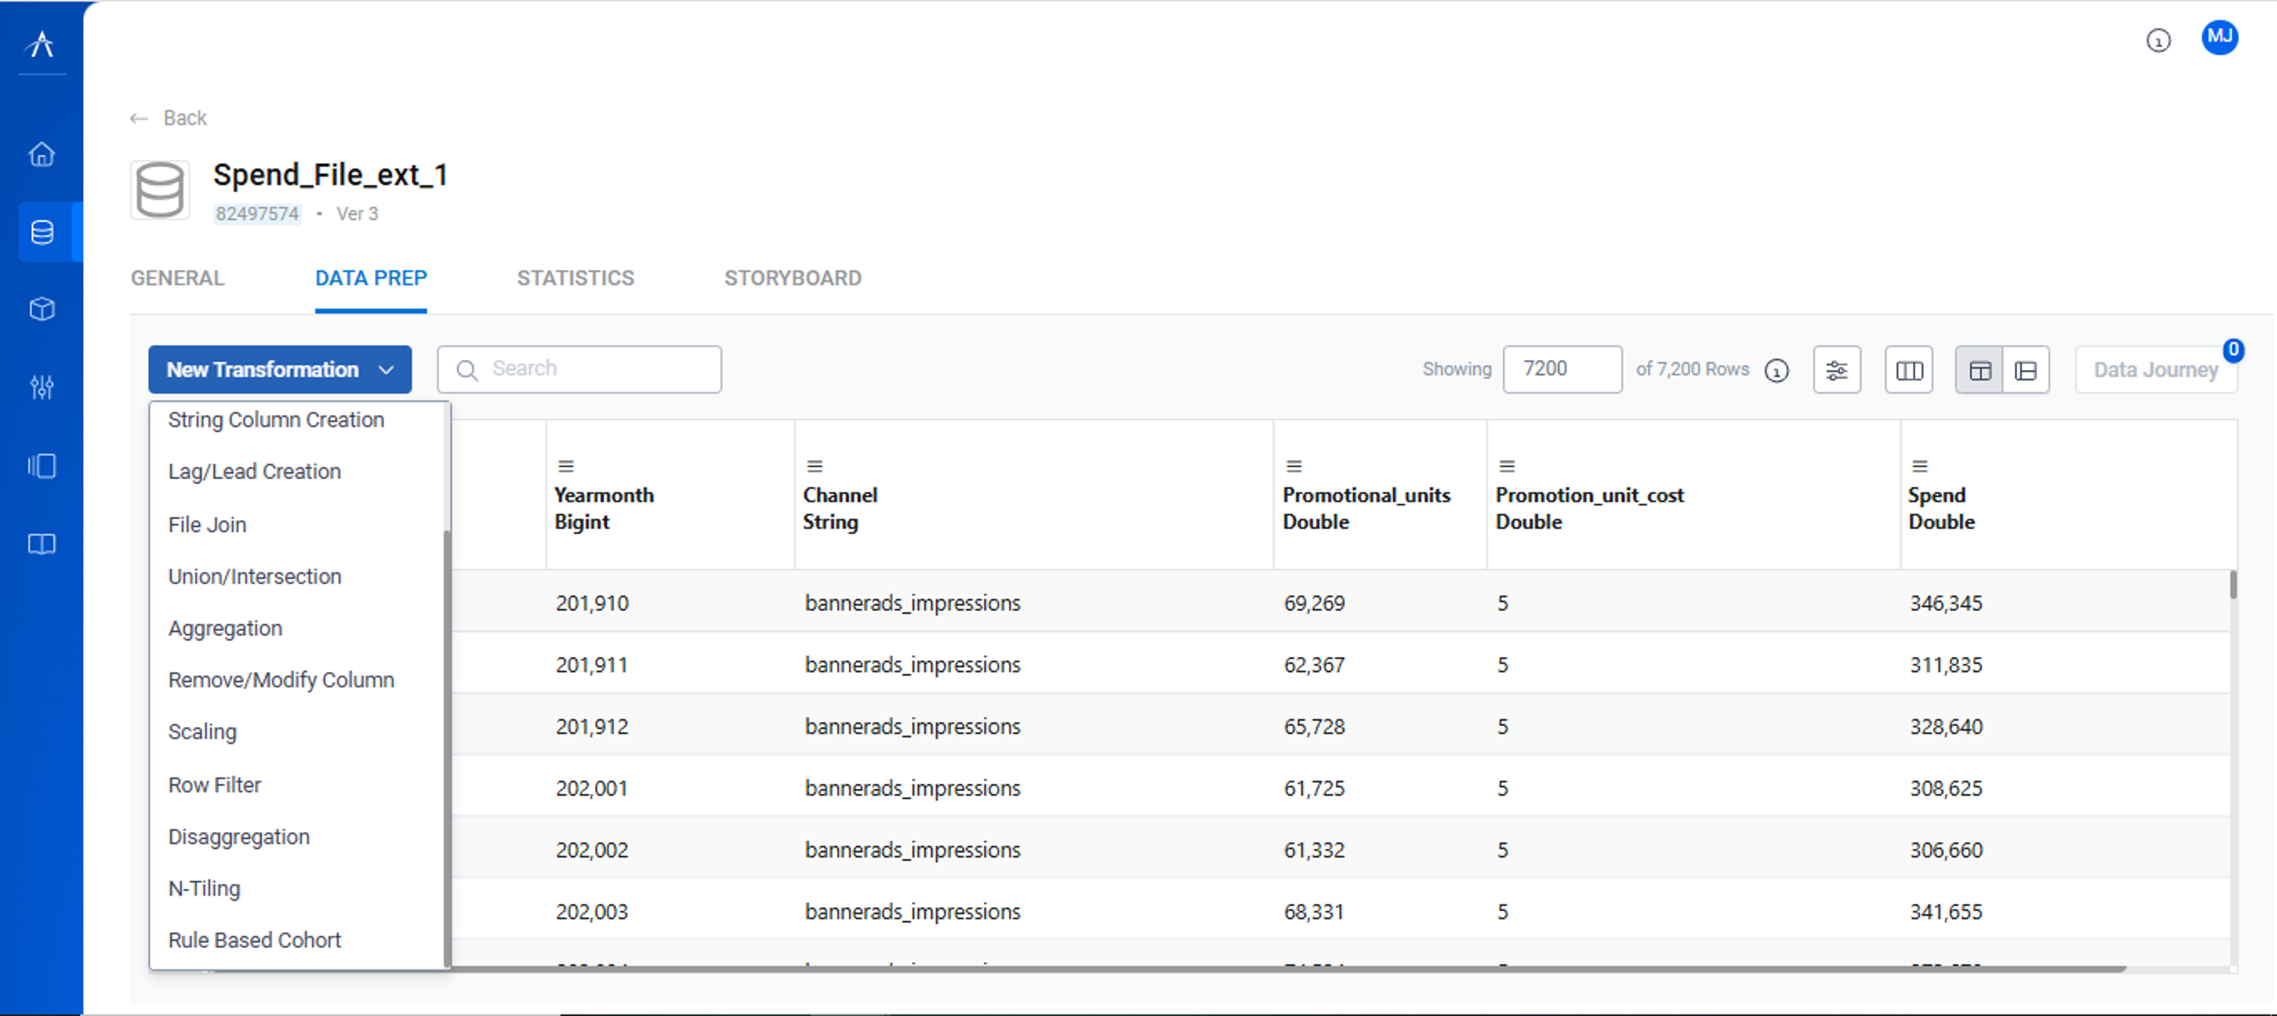Click the single column view icon
Screen dimensions: 2277x1016
click(2026, 369)
